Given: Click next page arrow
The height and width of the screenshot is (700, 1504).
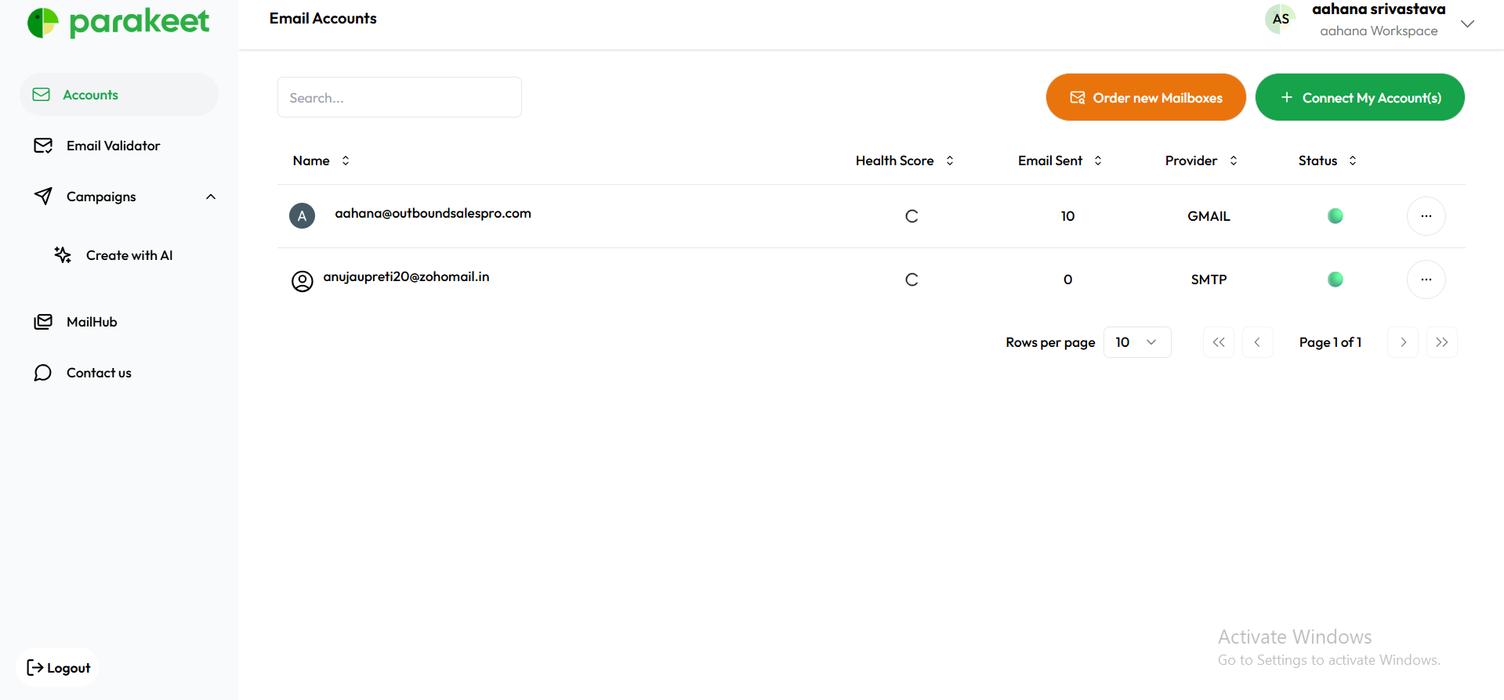Looking at the screenshot, I should [x=1402, y=342].
